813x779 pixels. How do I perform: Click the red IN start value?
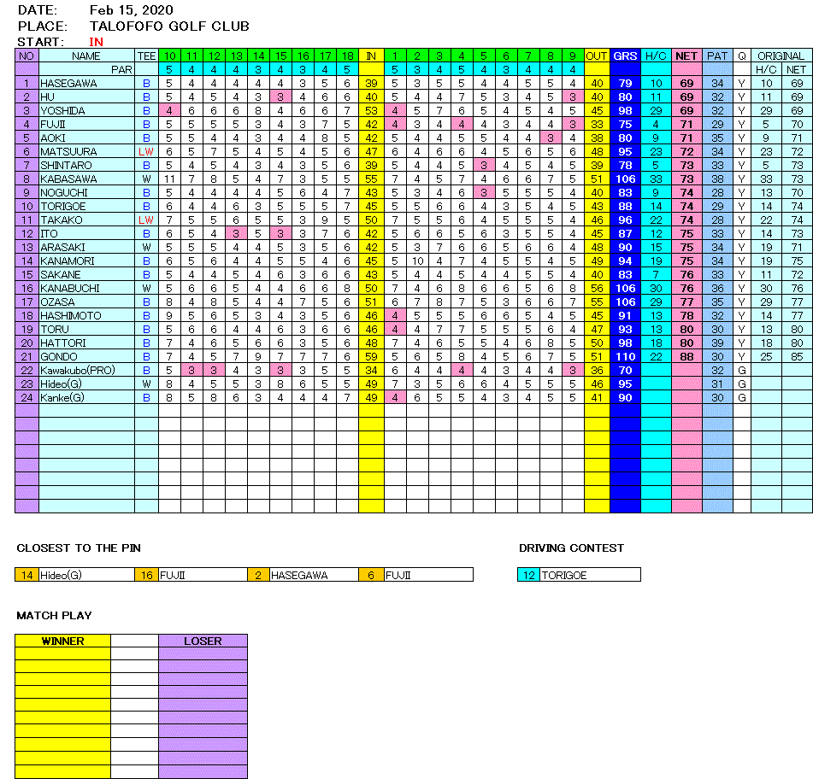97,42
